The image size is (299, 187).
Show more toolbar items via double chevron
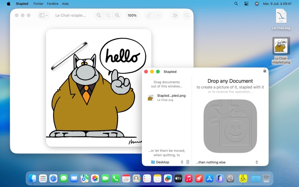175,15
